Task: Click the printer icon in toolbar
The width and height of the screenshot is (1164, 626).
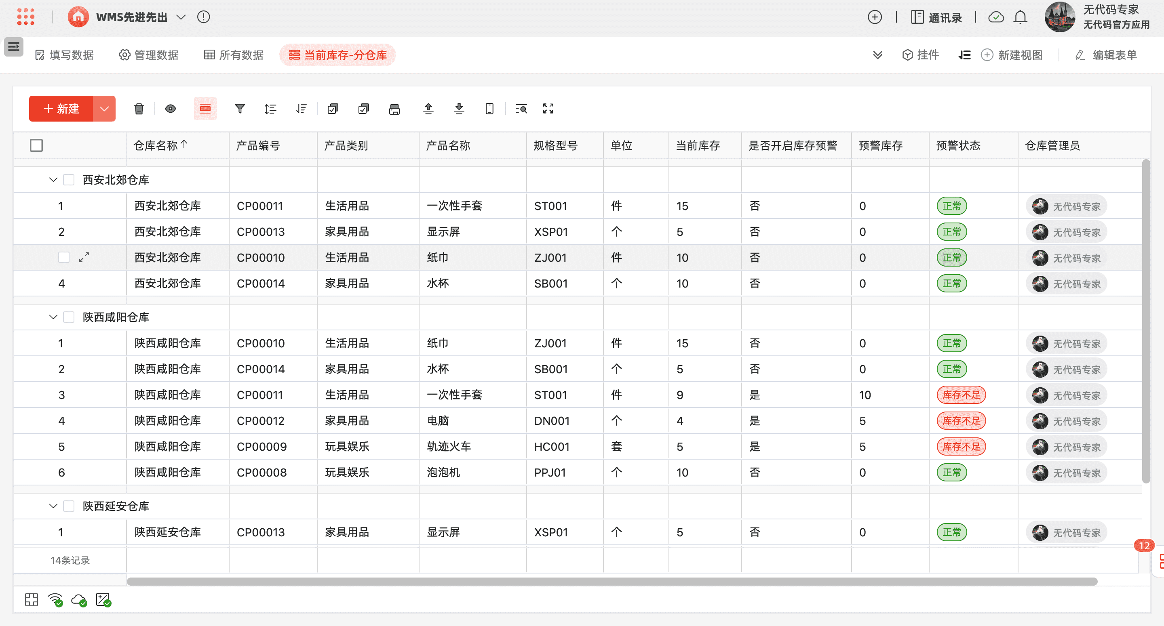Action: [x=394, y=108]
